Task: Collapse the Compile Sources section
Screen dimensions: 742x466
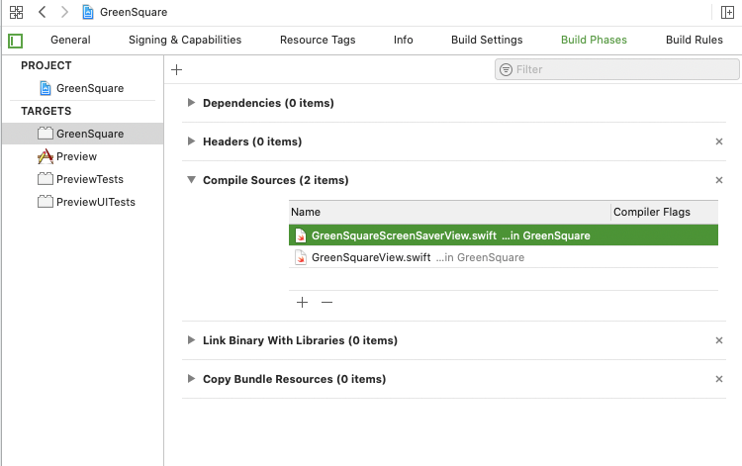Action: (191, 180)
